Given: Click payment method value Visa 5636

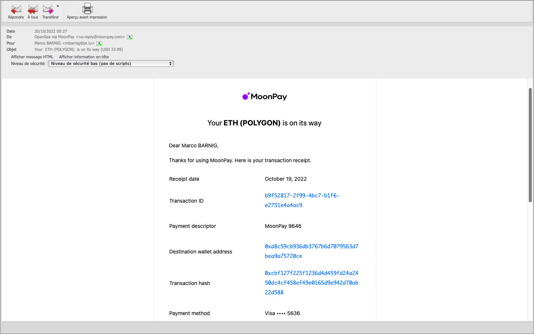Looking at the screenshot, I should [x=282, y=313].
